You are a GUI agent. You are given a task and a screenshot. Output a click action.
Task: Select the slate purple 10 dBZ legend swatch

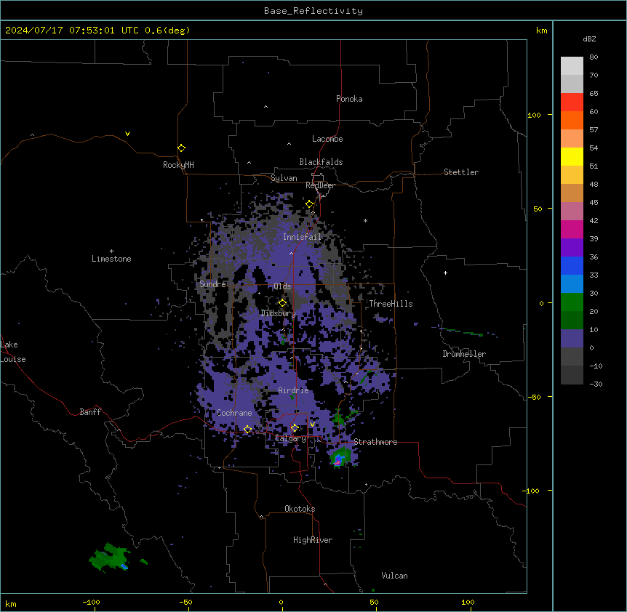click(x=572, y=339)
